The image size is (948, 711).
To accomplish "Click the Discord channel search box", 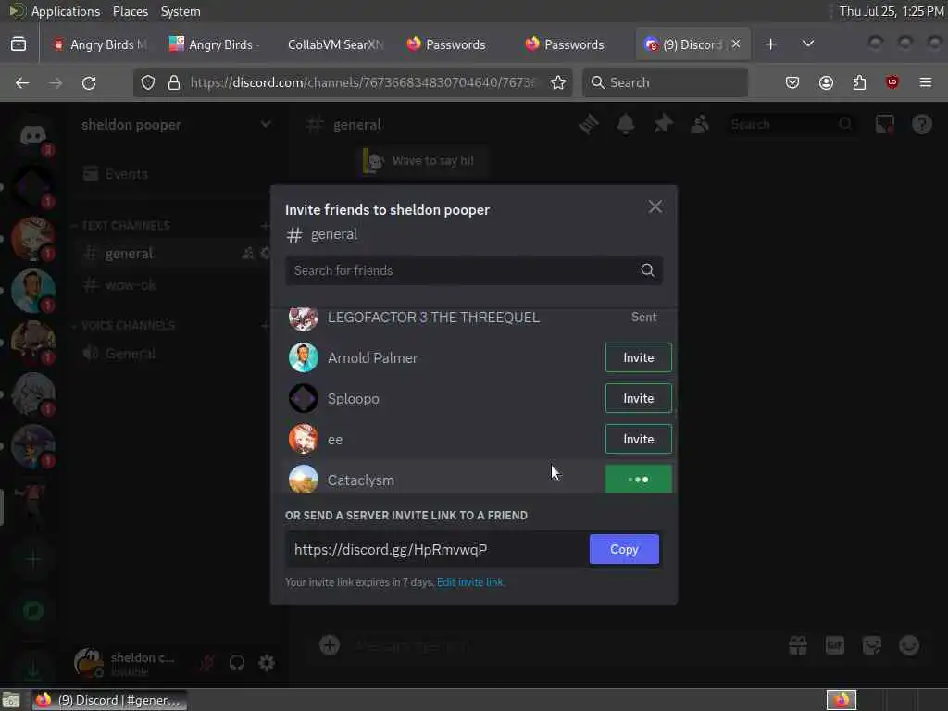I will (791, 125).
